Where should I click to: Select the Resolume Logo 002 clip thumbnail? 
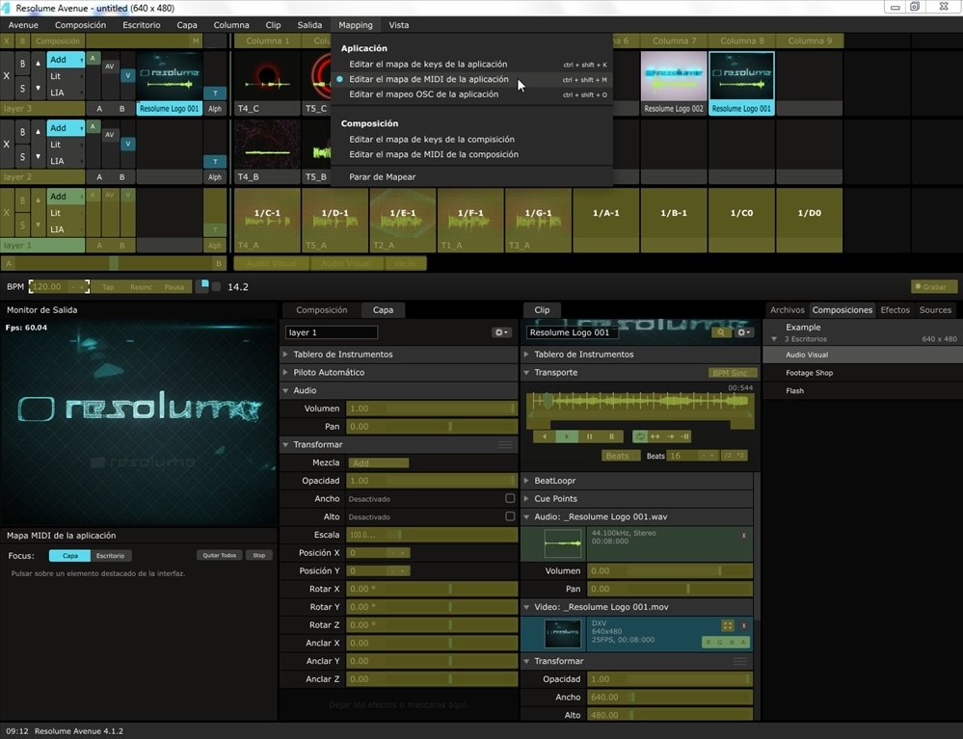[674, 76]
